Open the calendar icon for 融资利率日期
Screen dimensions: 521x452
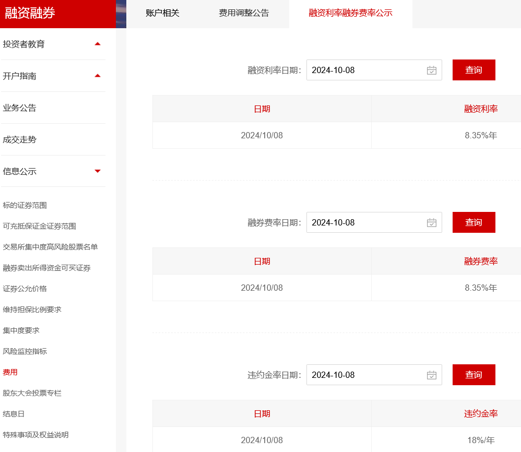point(431,69)
